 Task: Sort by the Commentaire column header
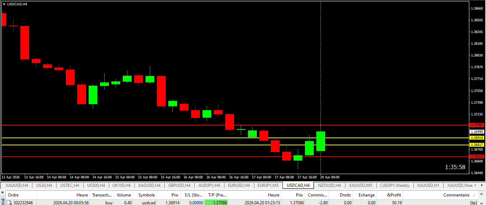tap(441, 195)
